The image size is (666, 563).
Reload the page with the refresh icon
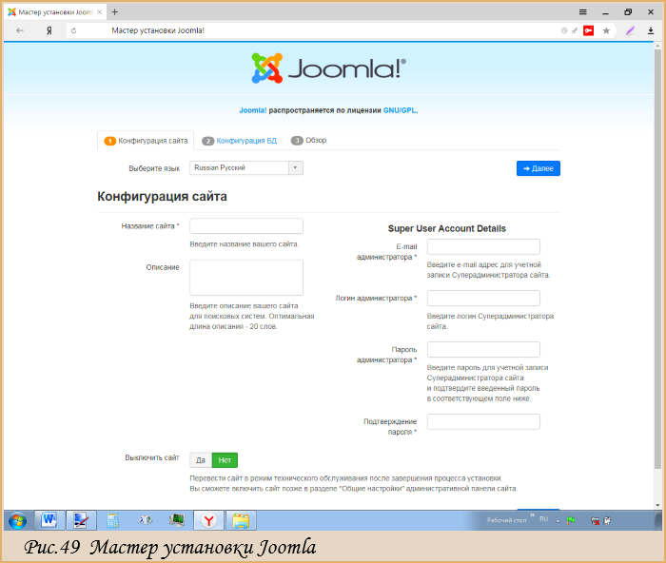(73, 30)
